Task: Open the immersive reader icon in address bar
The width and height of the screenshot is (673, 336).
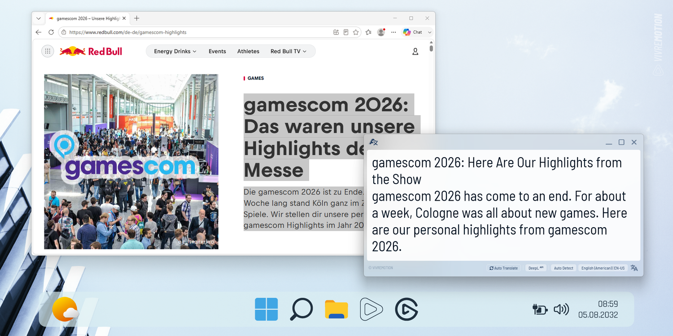Action: (x=346, y=32)
